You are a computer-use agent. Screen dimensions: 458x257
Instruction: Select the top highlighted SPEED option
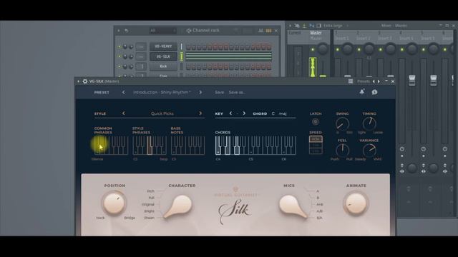pyautogui.click(x=316, y=139)
